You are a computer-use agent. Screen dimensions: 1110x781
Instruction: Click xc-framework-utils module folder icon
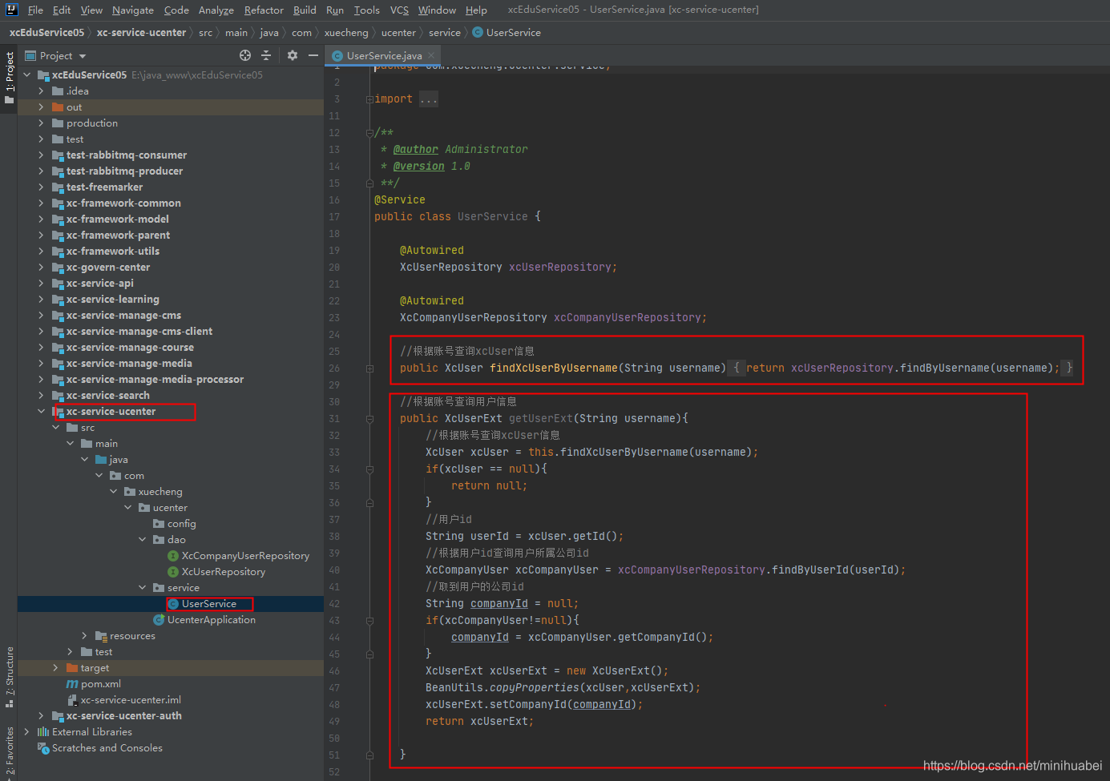pos(58,251)
